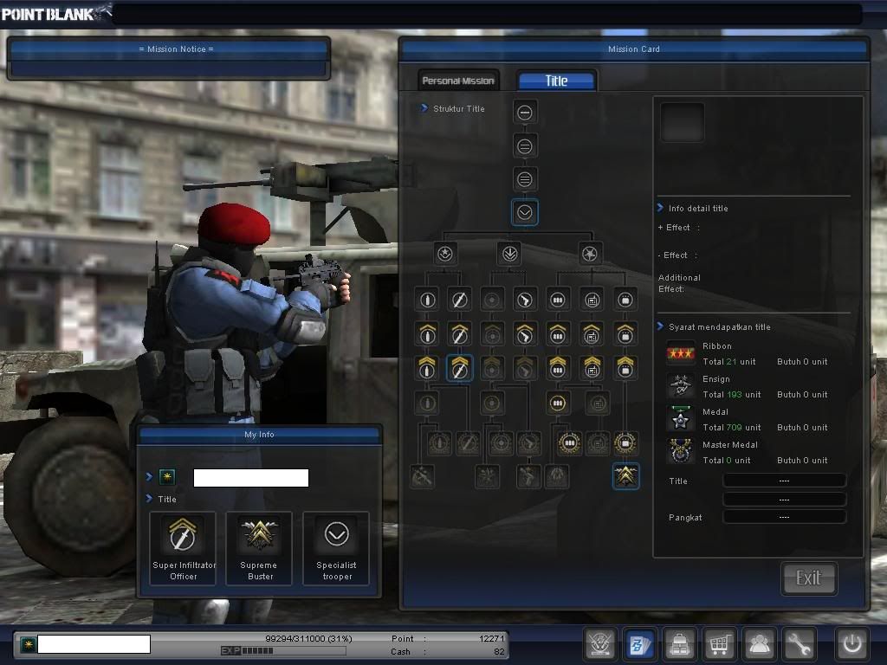Select the single-chevron bag title icon
Viewport: 887px width, 665px height.
[x=625, y=334]
